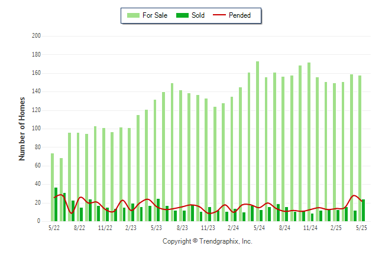Click the 5/22 For Sale light green bar
This screenshot has height=256, width=382.
point(53,188)
